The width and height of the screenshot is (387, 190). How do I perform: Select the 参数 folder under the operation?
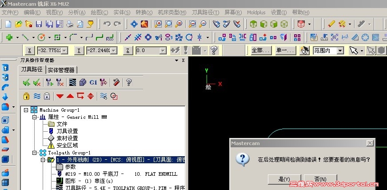click(x=70, y=167)
